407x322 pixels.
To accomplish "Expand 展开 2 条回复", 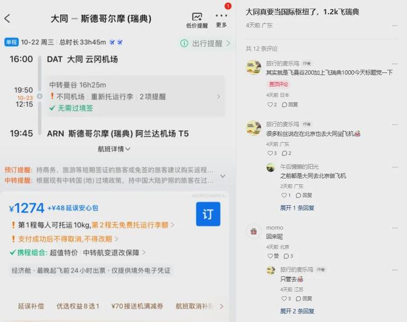I will (297, 311).
